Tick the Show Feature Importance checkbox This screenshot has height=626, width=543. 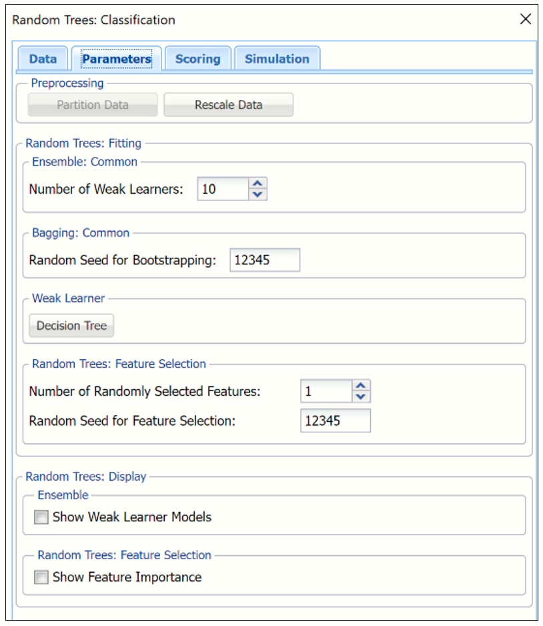tap(41, 577)
